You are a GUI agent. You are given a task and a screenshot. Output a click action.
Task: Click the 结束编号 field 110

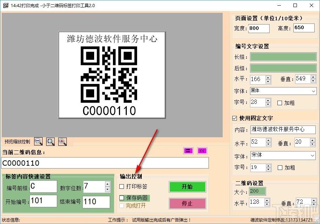tap(96, 202)
